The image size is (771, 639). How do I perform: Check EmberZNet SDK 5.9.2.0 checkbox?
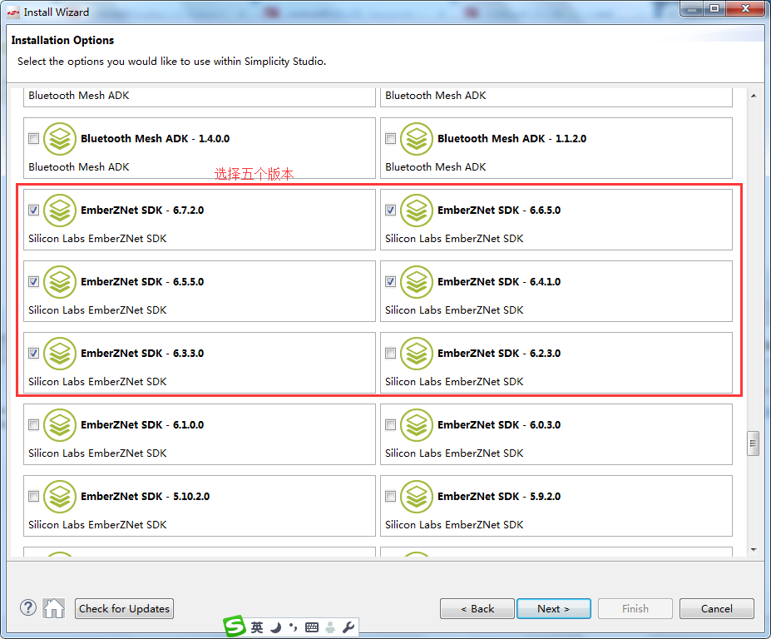(x=390, y=497)
